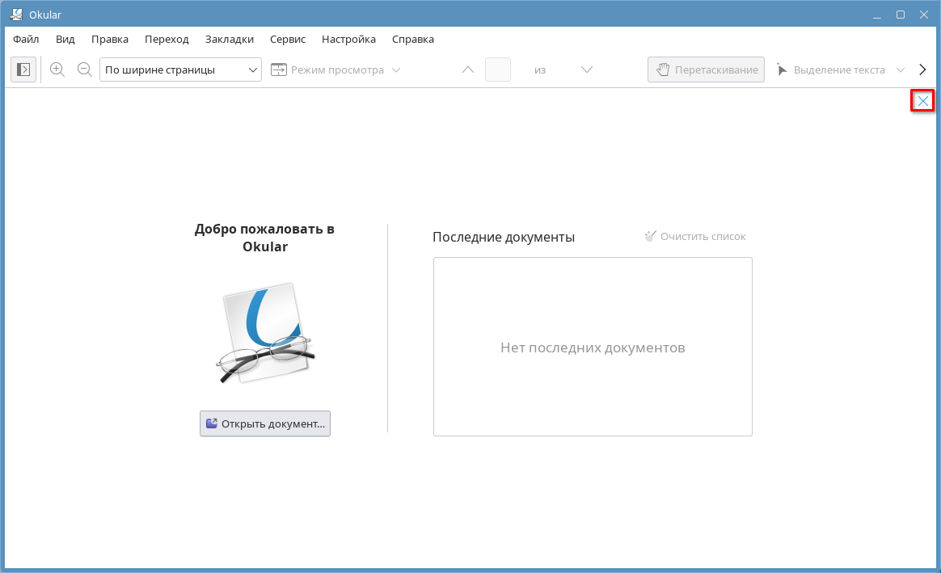The height and width of the screenshot is (573, 941).
Task: Open the dropdown arrow beside 'Выделение текста'
Action: click(901, 70)
